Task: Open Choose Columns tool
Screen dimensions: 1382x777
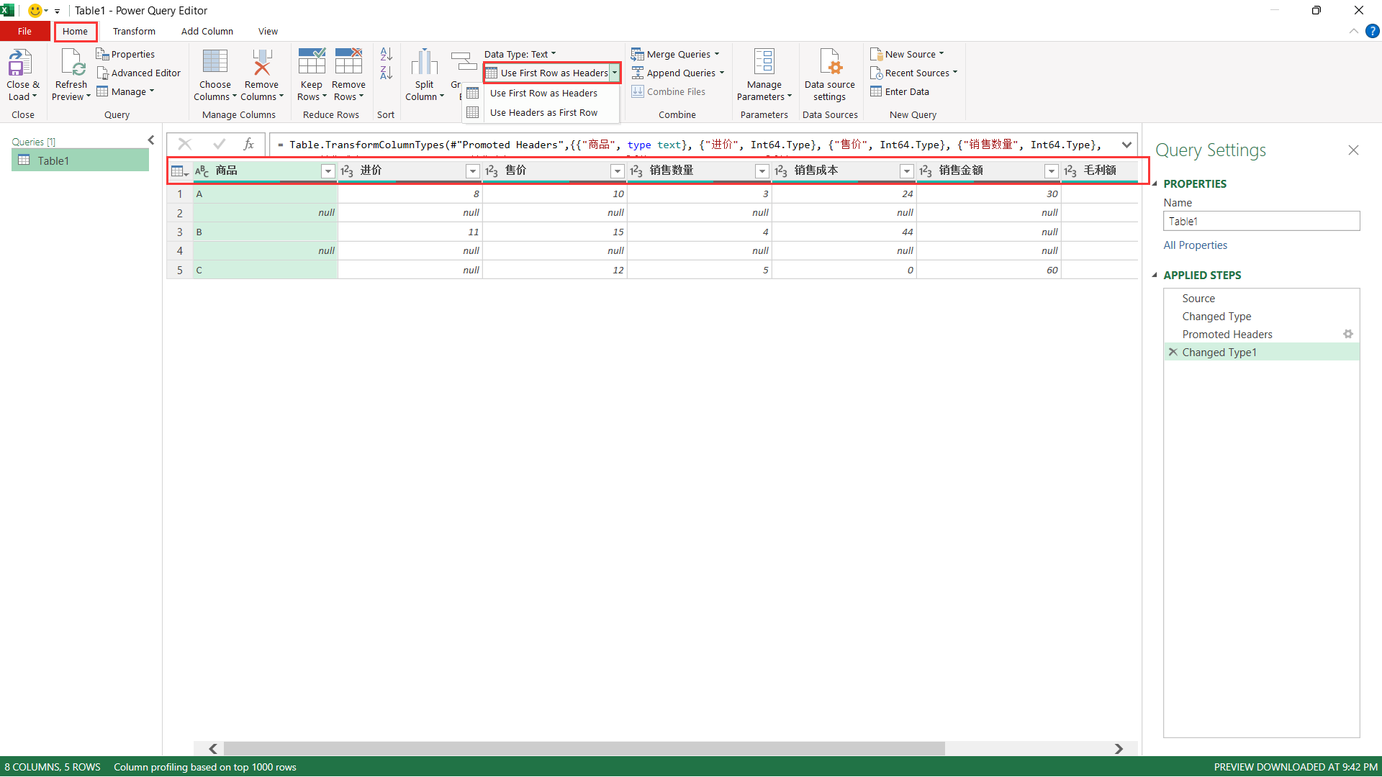Action: pos(214,63)
